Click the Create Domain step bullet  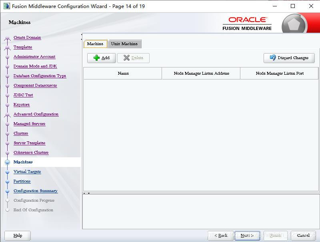8,38
